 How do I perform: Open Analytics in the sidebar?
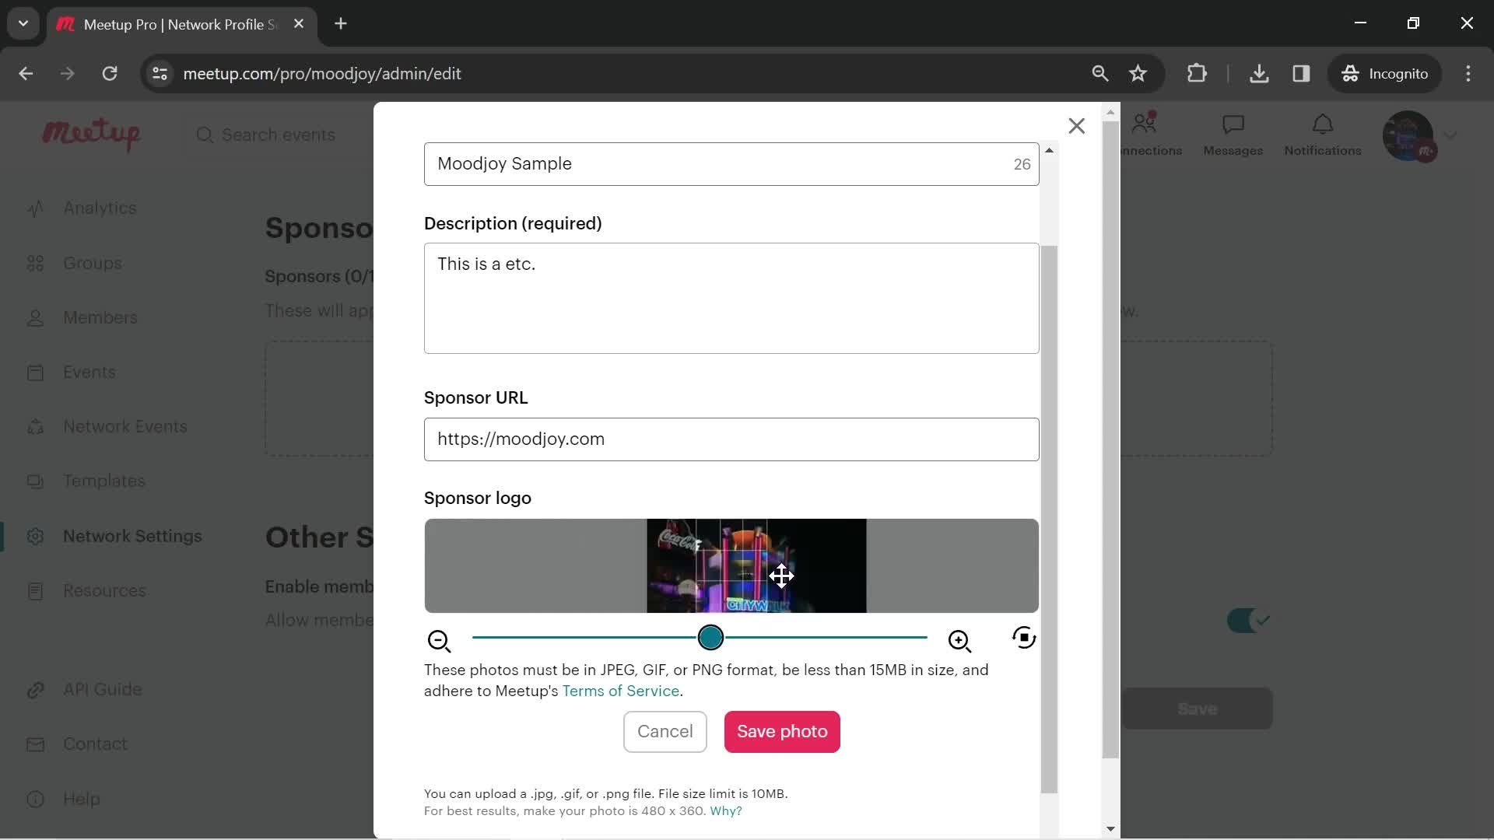point(100,208)
